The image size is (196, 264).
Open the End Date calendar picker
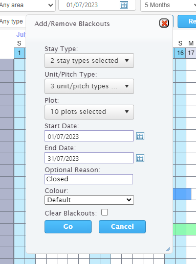tap(140, 158)
